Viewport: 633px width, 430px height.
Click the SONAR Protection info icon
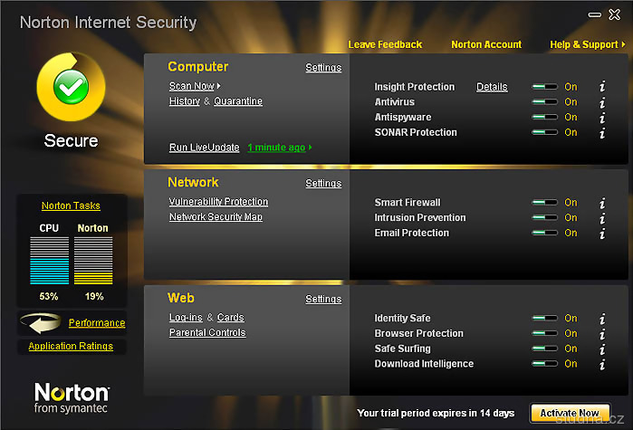coord(602,133)
